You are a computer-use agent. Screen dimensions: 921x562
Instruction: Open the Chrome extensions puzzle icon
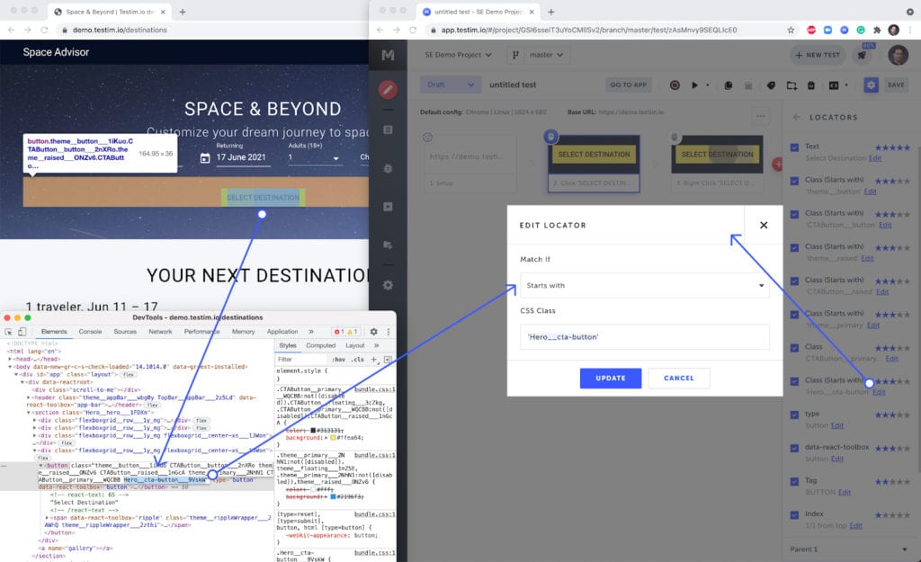(x=878, y=30)
